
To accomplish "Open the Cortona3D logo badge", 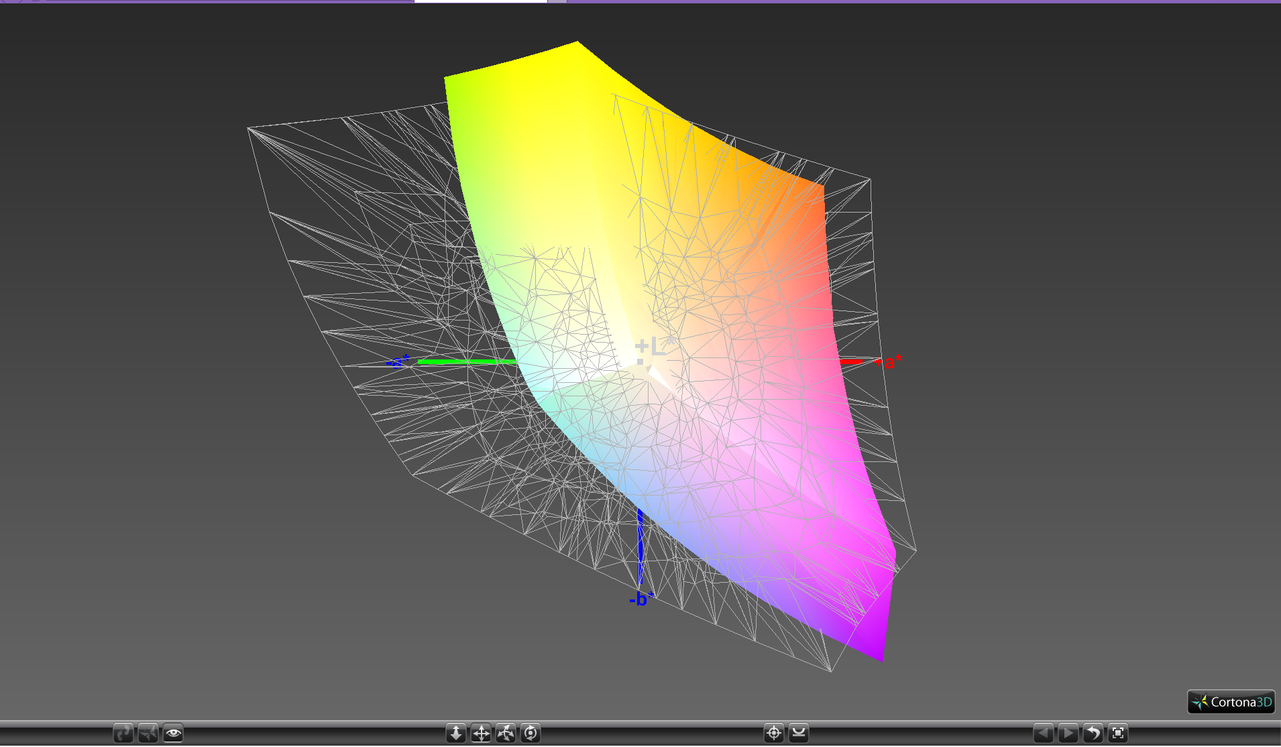I will tap(1231, 702).
